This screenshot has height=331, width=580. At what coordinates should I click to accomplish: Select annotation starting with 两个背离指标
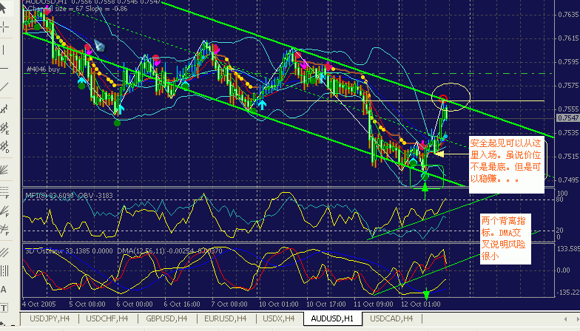click(505, 239)
